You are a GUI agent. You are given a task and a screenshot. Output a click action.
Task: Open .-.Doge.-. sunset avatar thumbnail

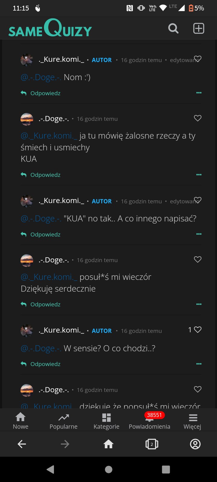click(27, 119)
